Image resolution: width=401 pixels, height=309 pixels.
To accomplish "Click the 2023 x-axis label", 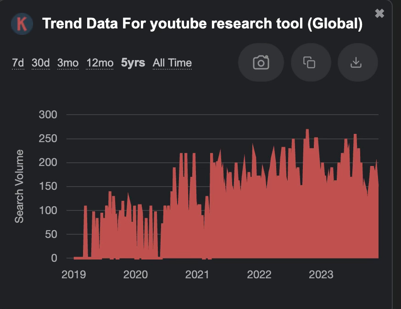I will 321,275.
